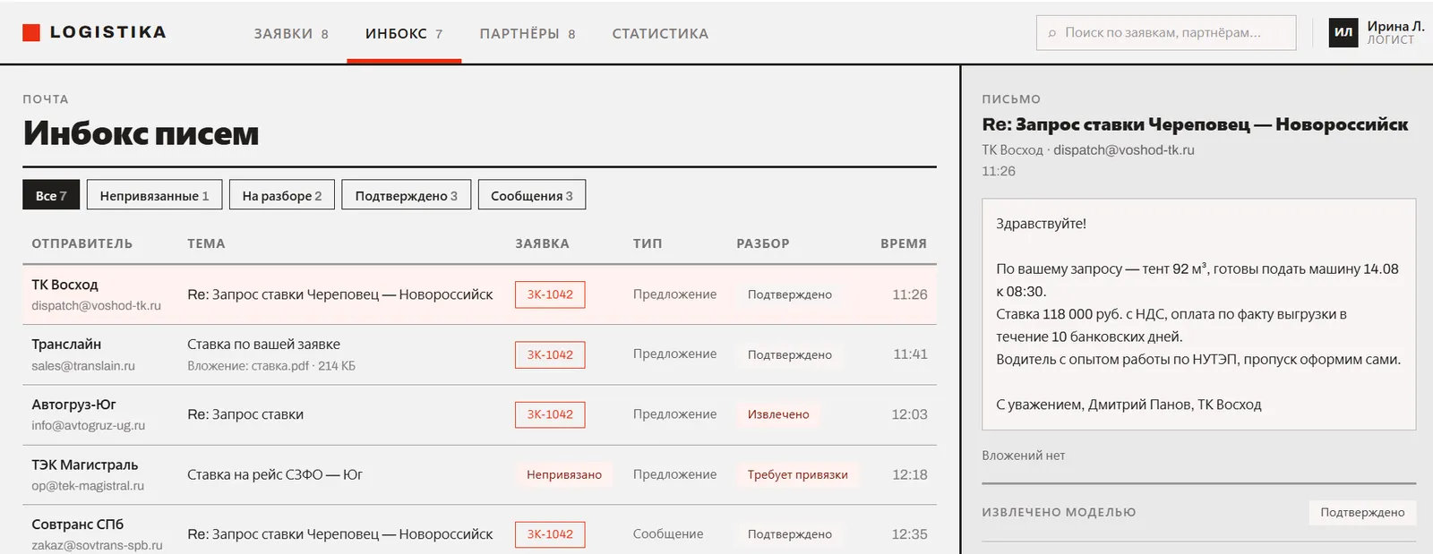Filter by Подтверждено 3

coord(406,195)
